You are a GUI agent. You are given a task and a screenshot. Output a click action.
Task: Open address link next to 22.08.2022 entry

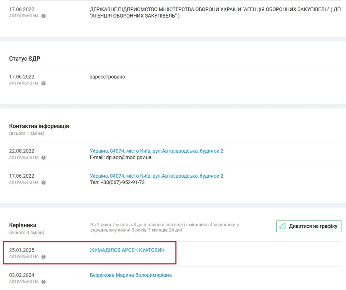(x=156, y=151)
